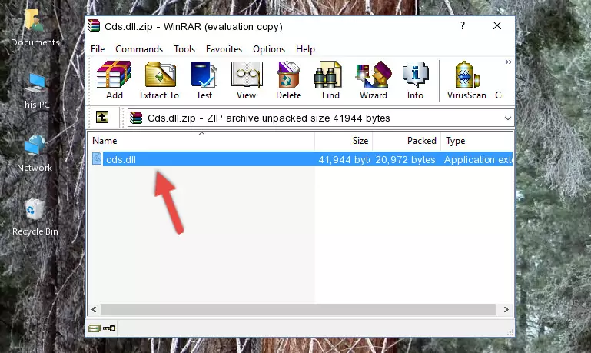Select the Recycle Bin desktop icon
Viewport: 591px width, 353px height.
point(35,217)
